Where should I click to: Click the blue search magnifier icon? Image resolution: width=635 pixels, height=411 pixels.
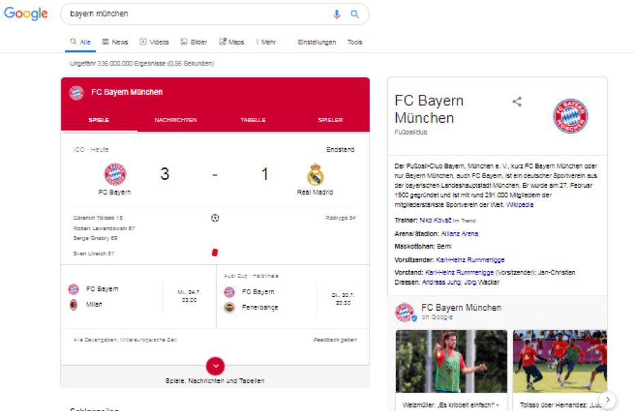coord(355,14)
